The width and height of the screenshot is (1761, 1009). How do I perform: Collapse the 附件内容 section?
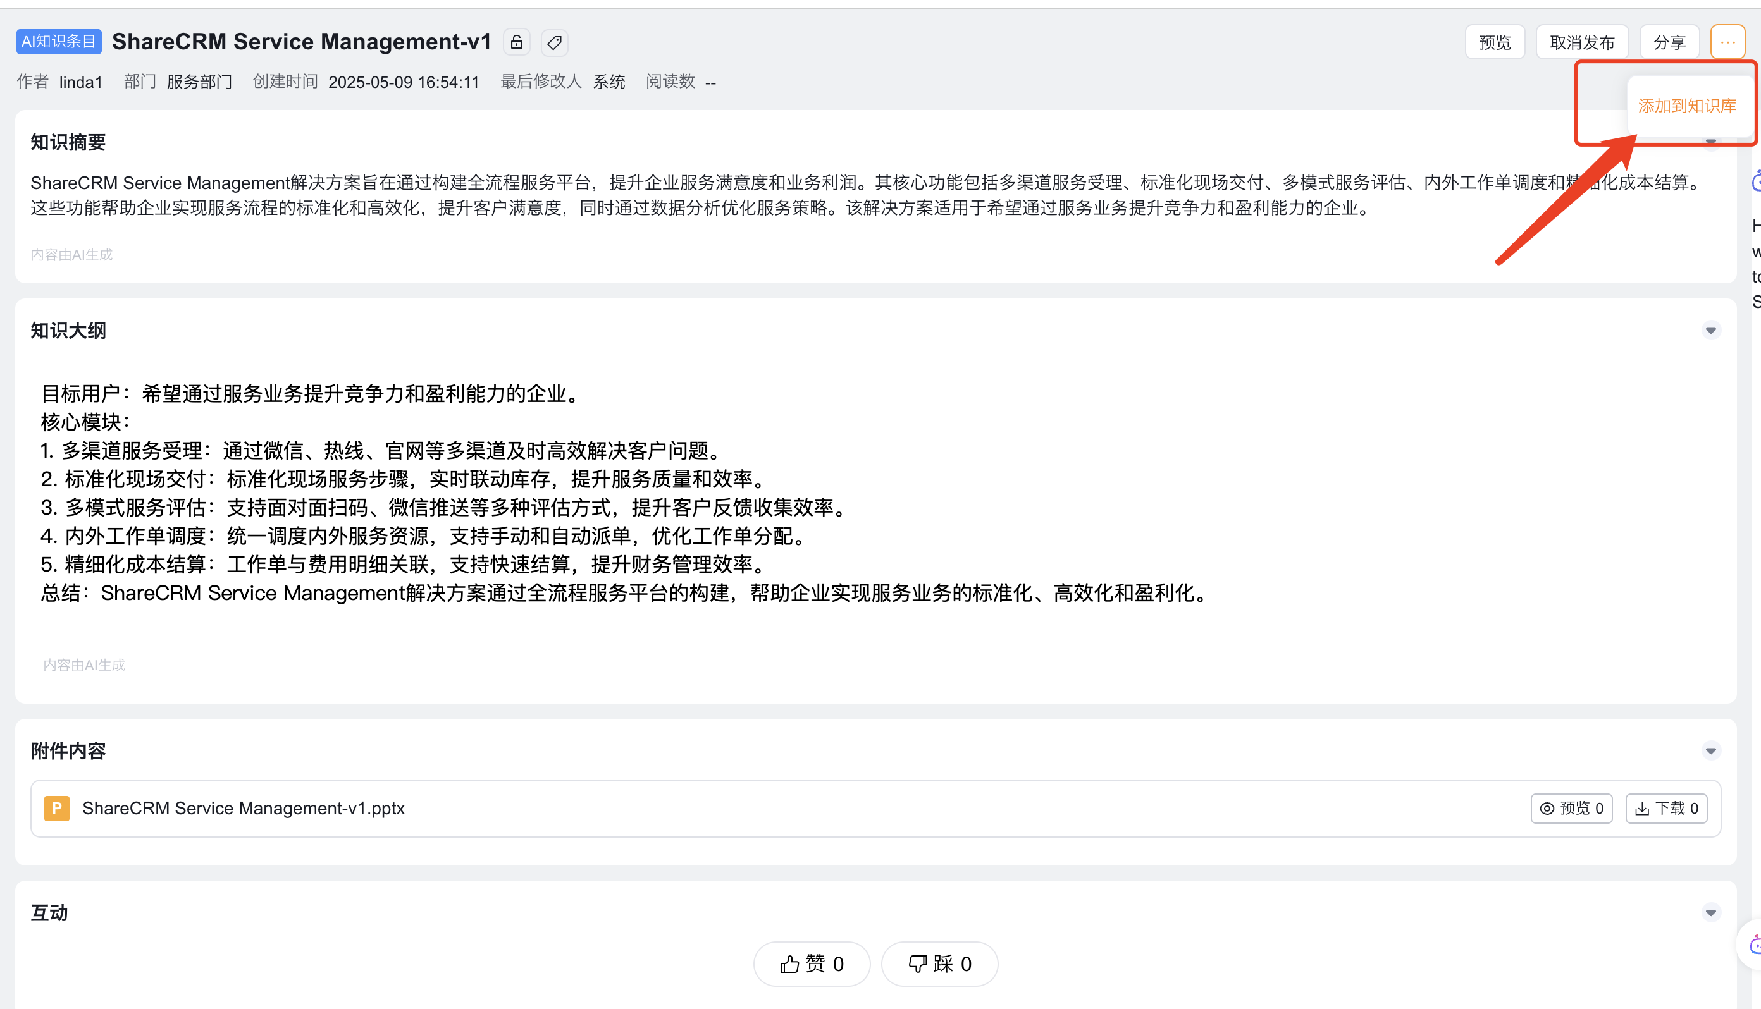tap(1711, 751)
